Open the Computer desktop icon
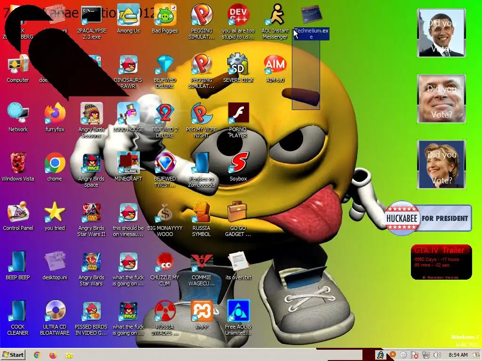 (18, 68)
